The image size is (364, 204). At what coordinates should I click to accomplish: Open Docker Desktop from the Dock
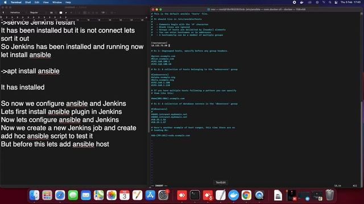click(x=233, y=195)
